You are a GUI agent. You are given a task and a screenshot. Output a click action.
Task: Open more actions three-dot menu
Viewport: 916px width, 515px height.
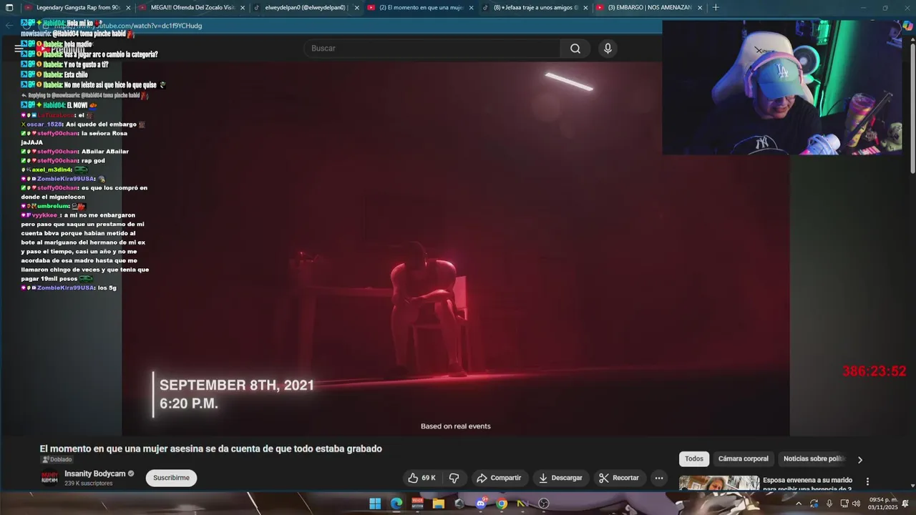[x=659, y=478]
